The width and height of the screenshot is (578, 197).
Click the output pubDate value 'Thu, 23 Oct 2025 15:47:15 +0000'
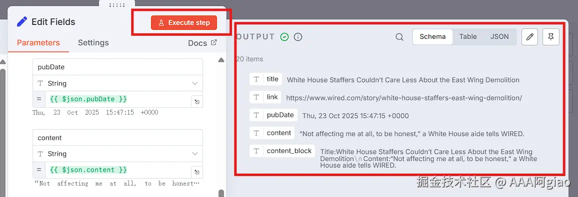pyautogui.click(x=355, y=116)
